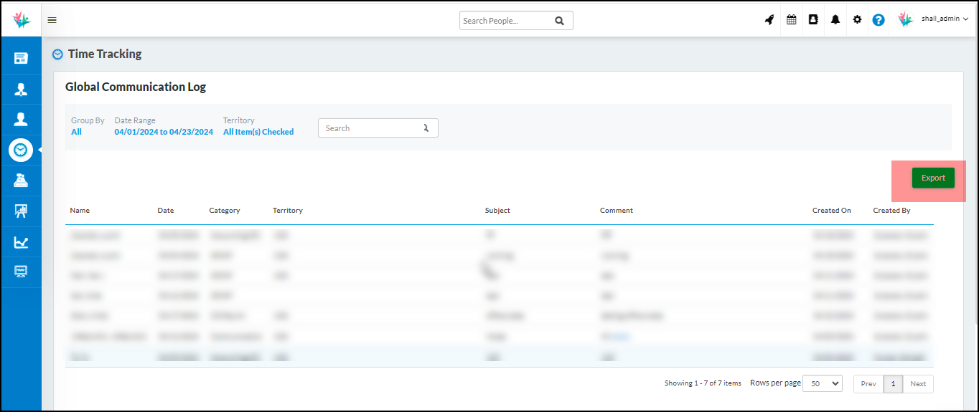Open the calendar icon in header
Screen dimensions: 979x412
pos(792,20)
